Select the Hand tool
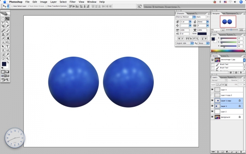246x154 pixels. pyautogui.click(x=3, y=58)
